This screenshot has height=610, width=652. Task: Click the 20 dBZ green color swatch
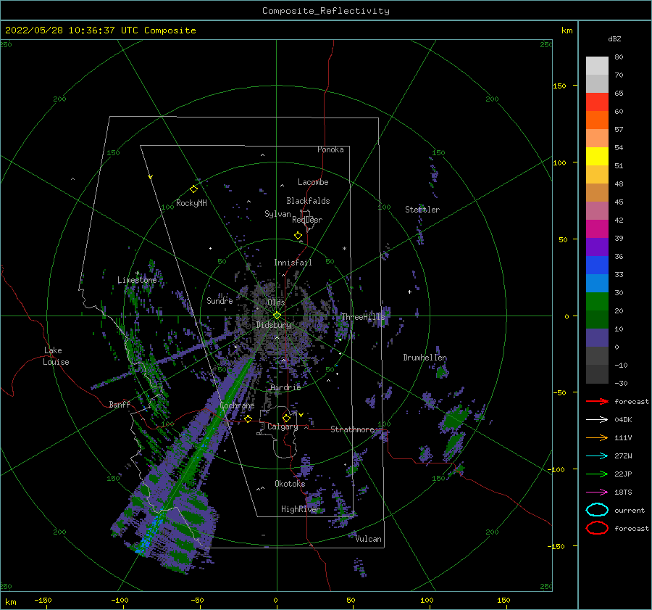(x=597, y=301)
